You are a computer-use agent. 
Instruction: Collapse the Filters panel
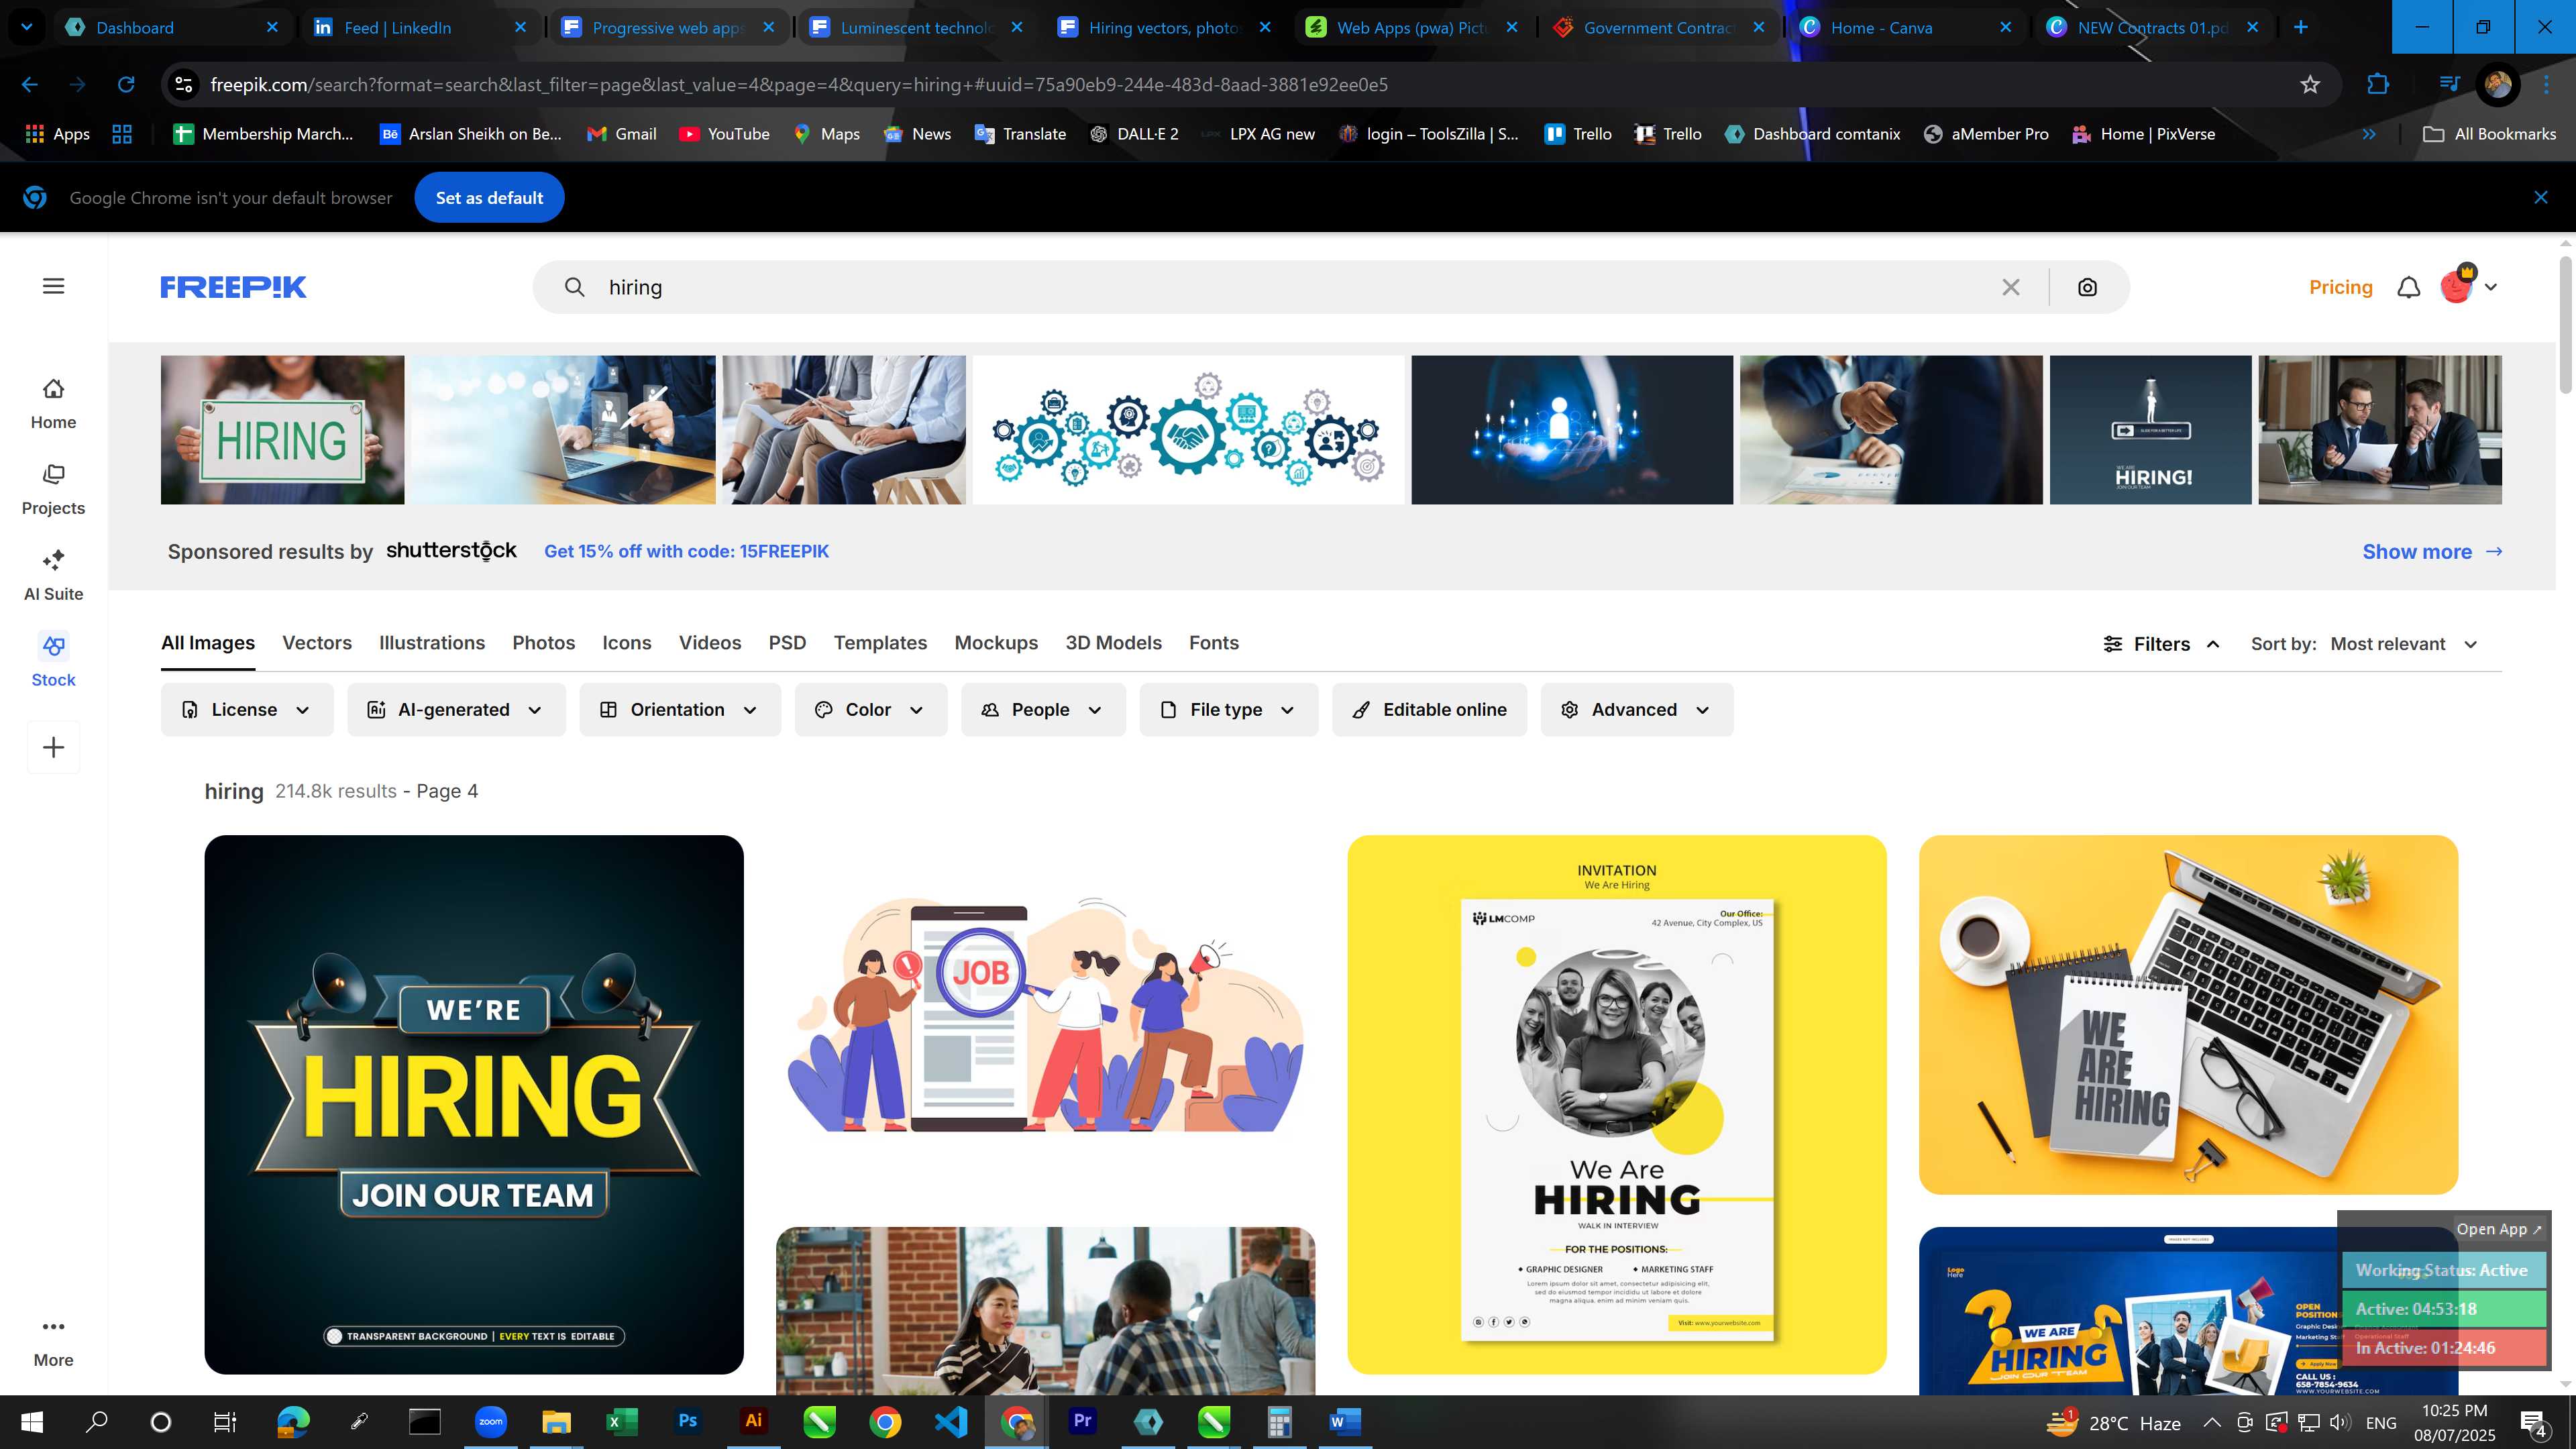tap(2162, 644)
